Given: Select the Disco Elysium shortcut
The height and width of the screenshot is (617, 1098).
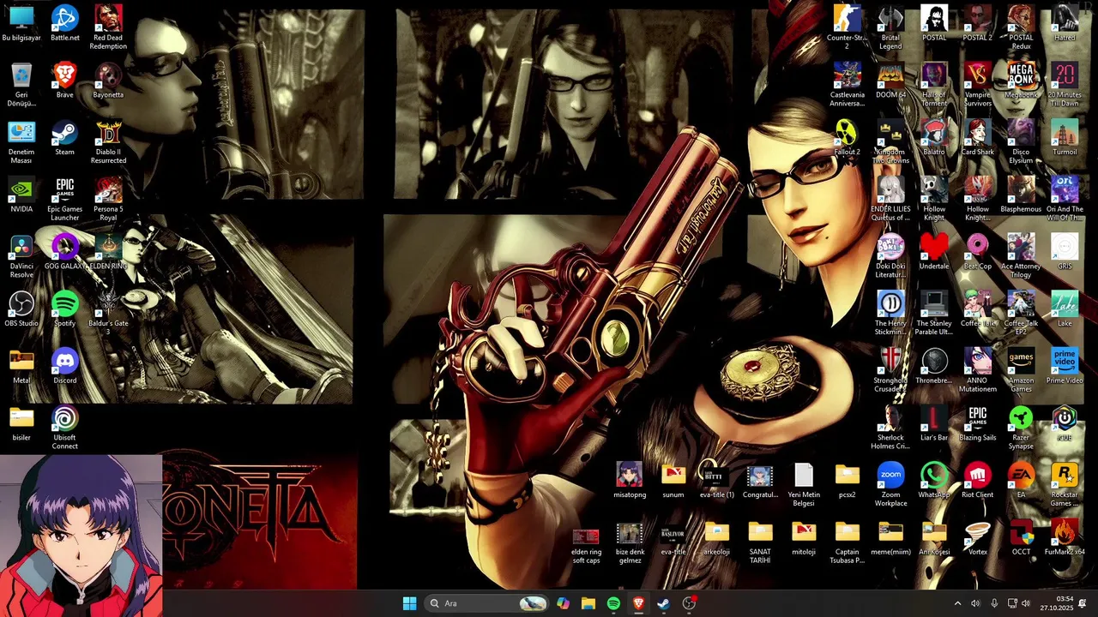Looking at the screenshot, I should click(1021, 142).
